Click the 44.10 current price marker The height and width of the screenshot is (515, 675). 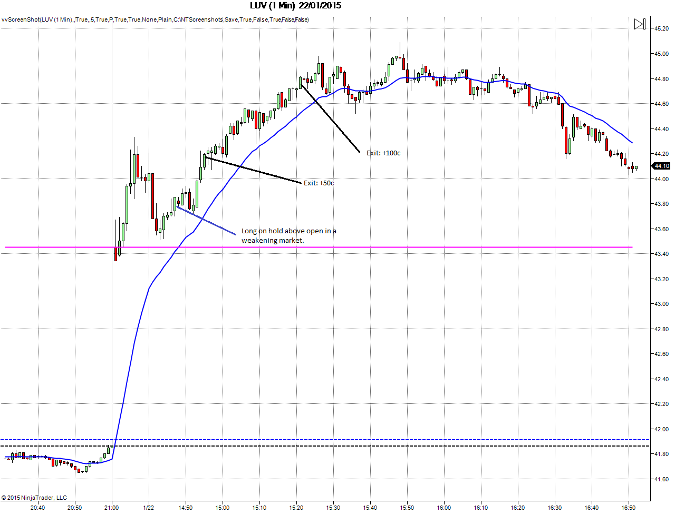tap(661, 166)
